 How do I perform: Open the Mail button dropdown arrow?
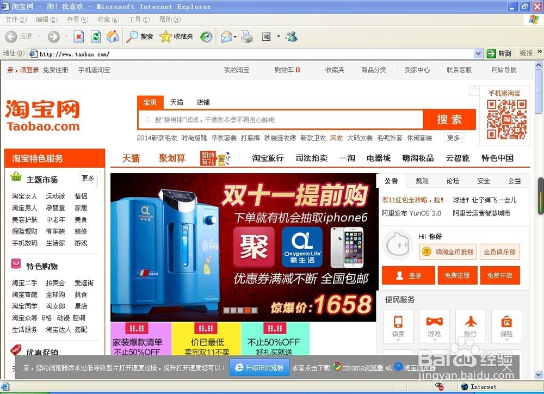pyautogui.click(x=235, y=36)
